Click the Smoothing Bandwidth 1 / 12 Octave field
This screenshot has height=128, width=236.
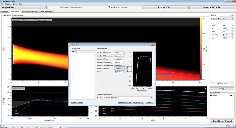(131, 98)
